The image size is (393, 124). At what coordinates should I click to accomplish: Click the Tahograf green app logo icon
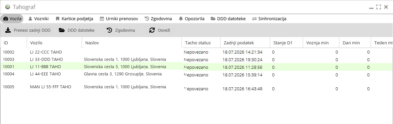pyautogui.click(x=8, y=7)
